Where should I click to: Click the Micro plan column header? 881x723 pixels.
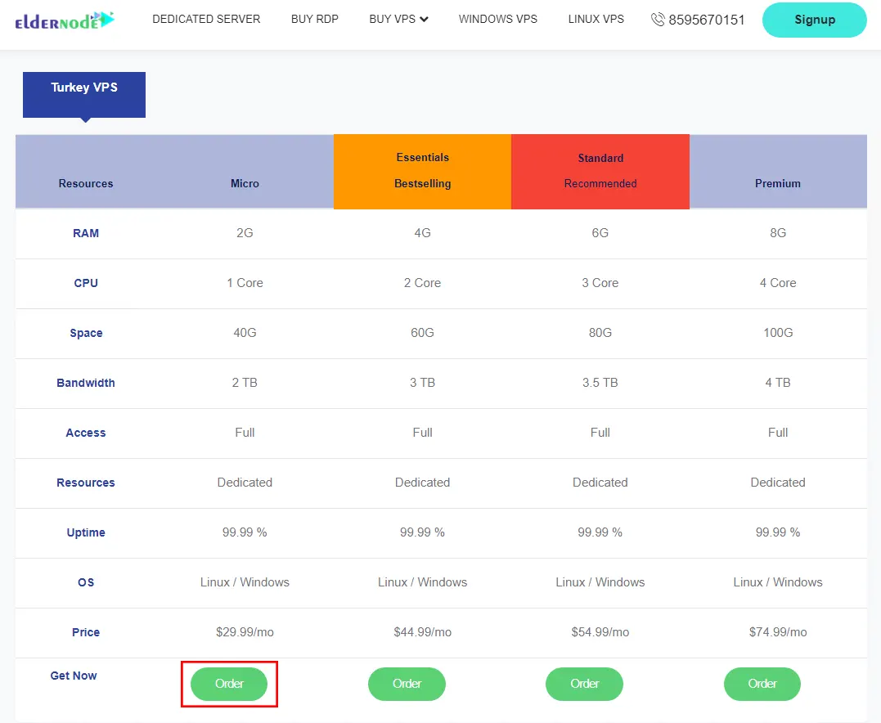(x=245, y=183)
